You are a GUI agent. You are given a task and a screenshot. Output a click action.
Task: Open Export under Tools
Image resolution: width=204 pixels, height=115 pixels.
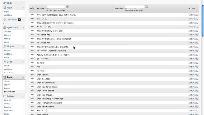7,88
